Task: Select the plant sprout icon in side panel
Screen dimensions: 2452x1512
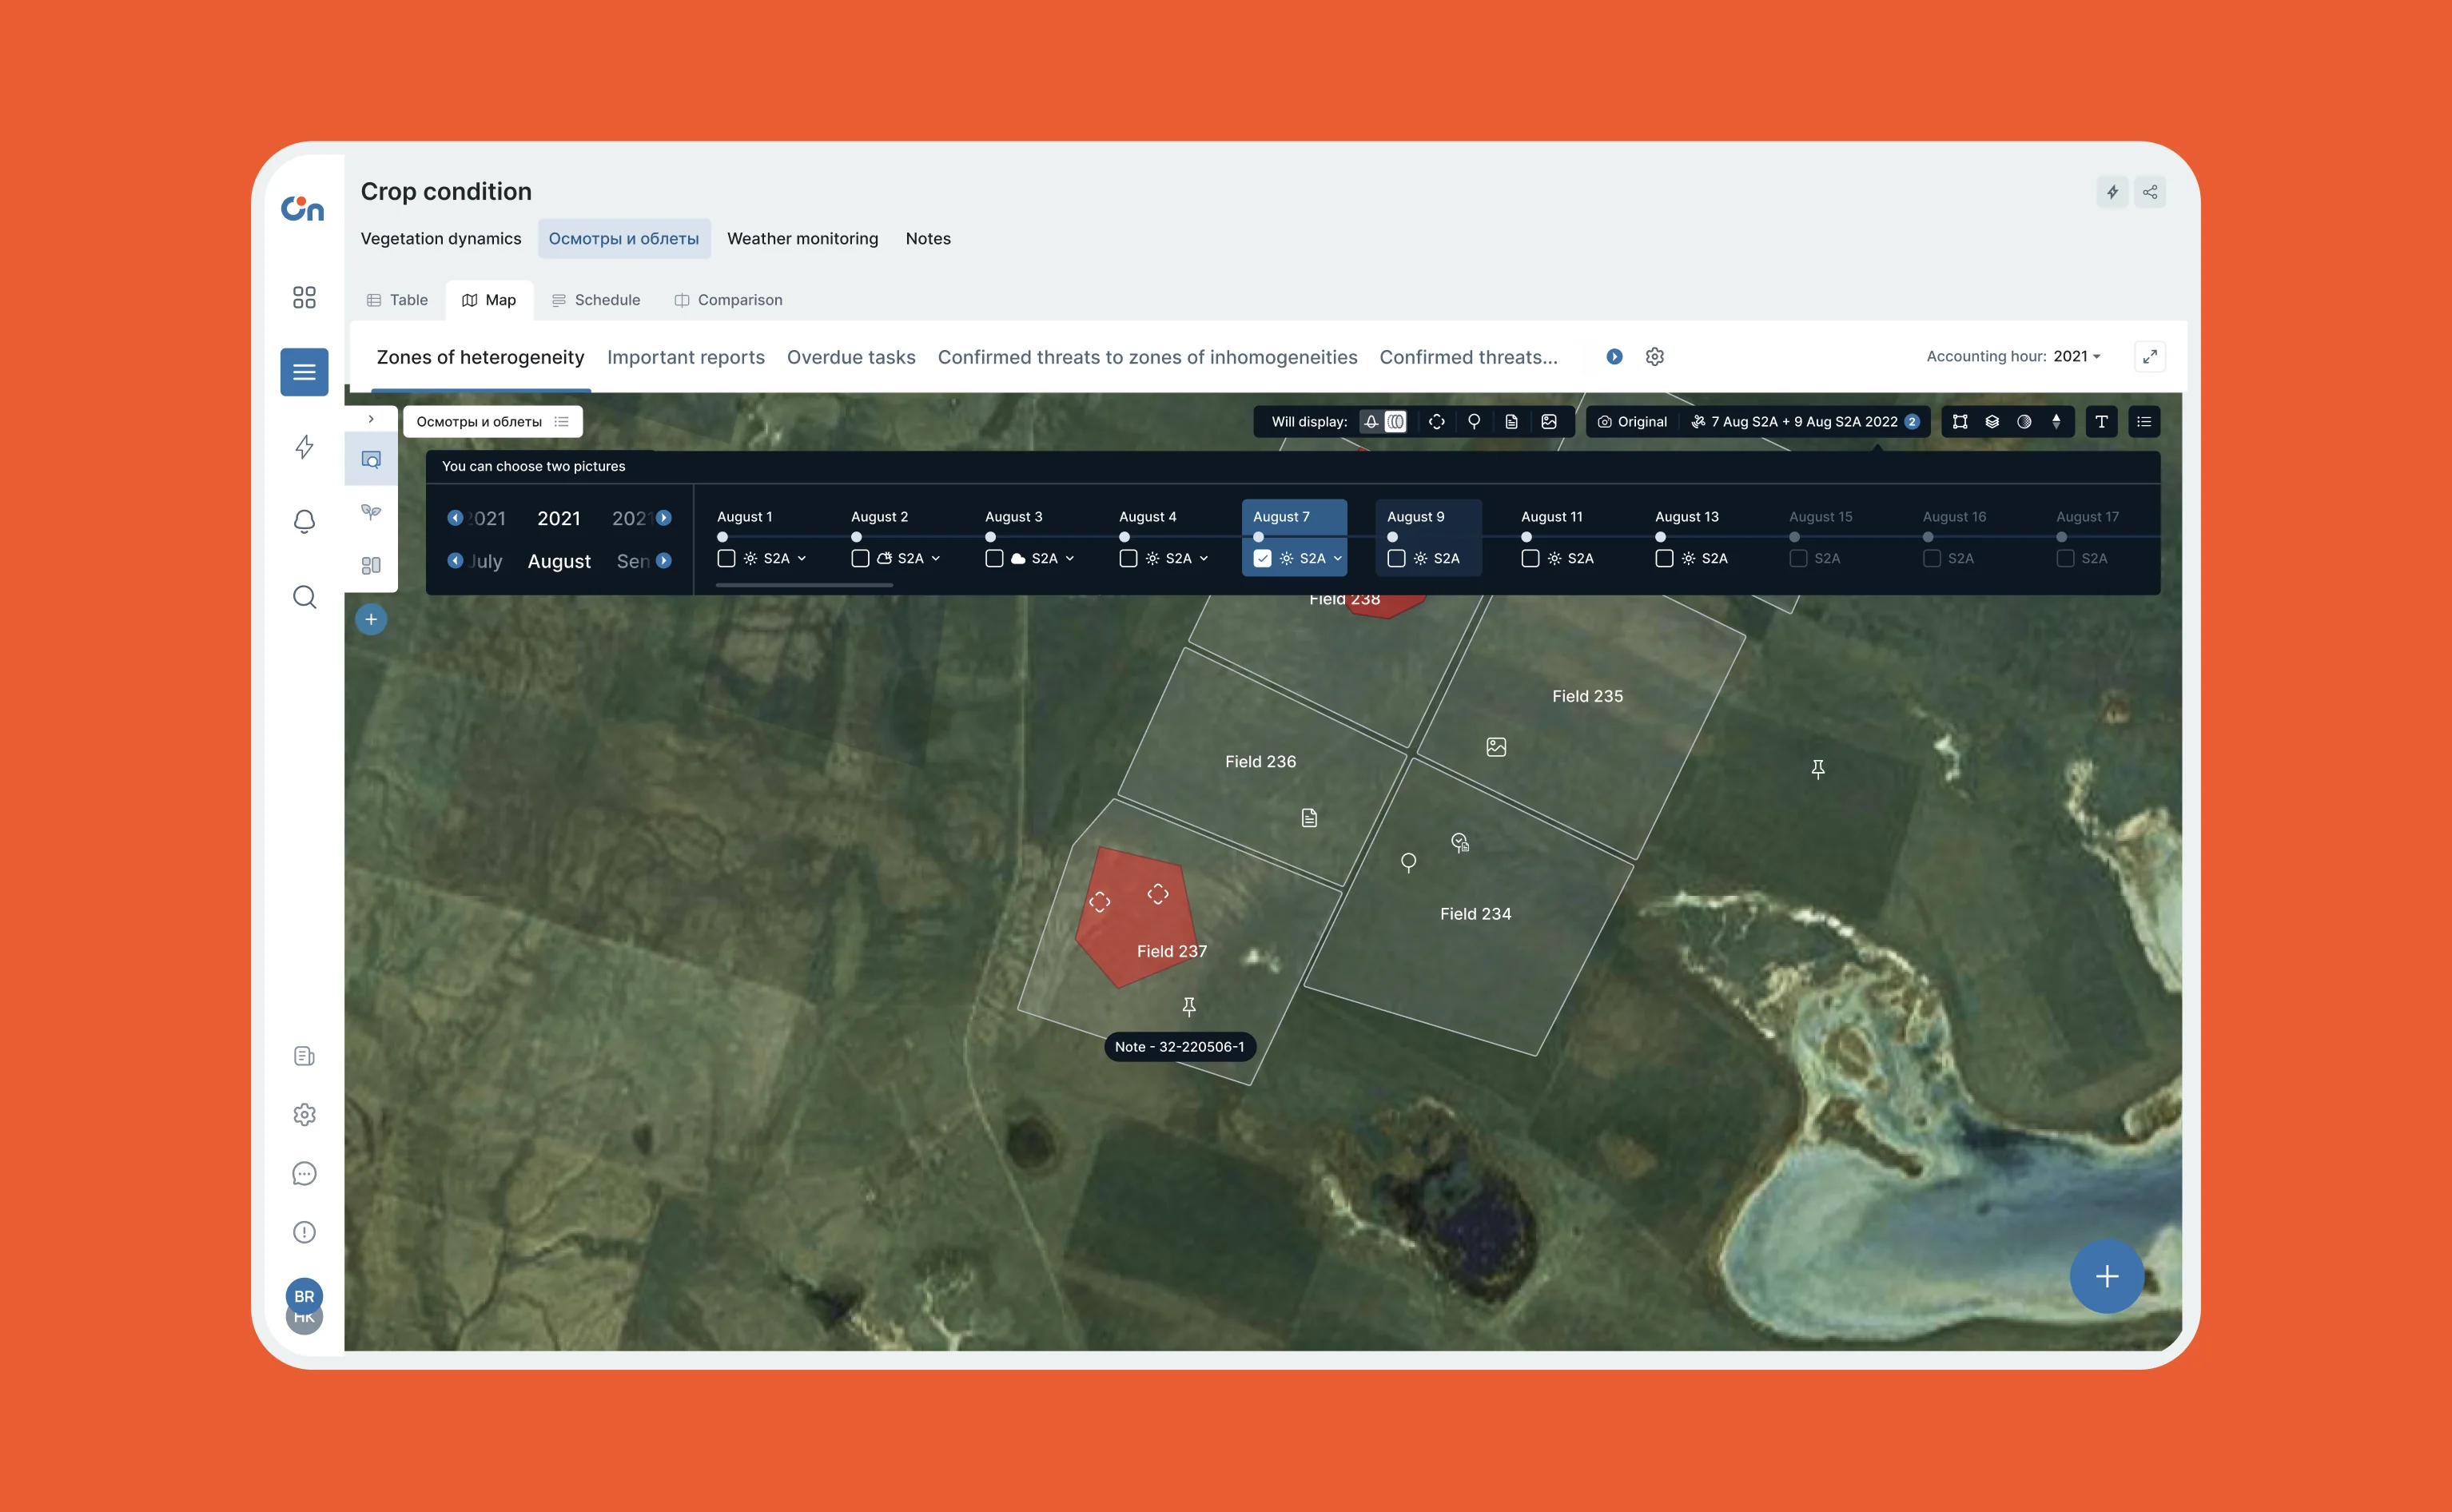Action: [371, 512]
